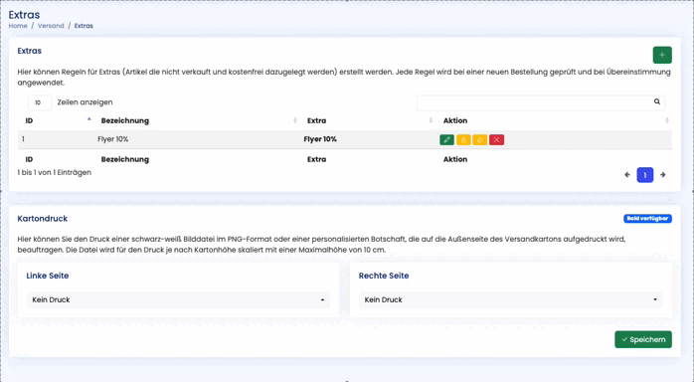Navigate to Home in the breadcrumb
Screen dimensions: 694x382
[18, 26]
